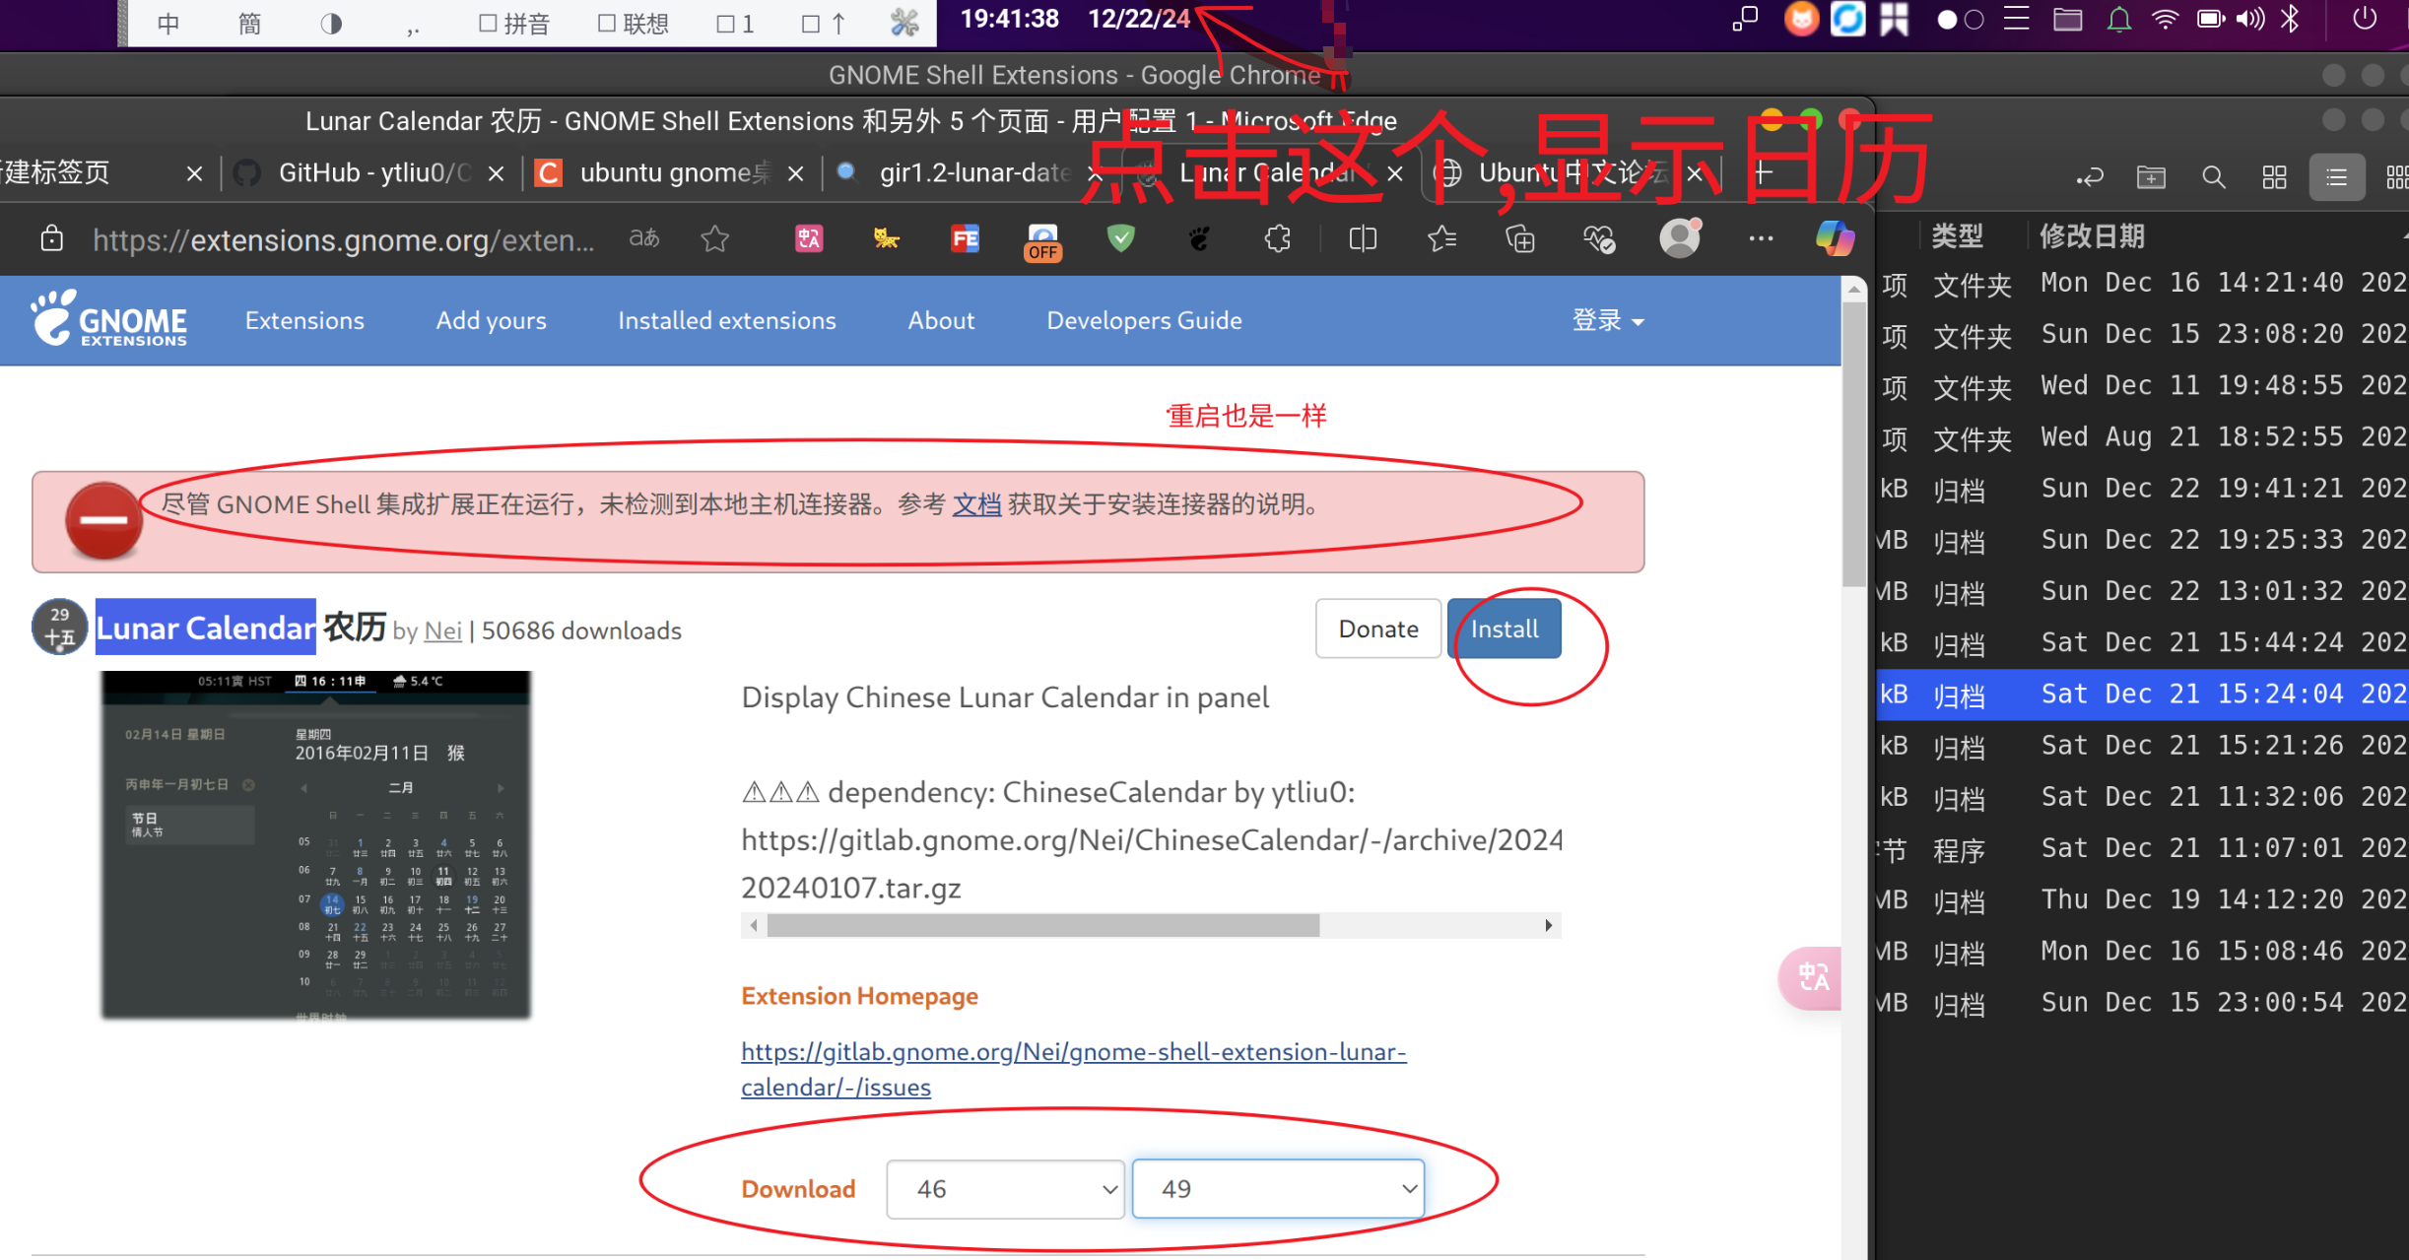The height and width of the screenshot is (1260, 2409).
Task: Open the extension icon labeled OFF
Action: [x=1042, y=241]
